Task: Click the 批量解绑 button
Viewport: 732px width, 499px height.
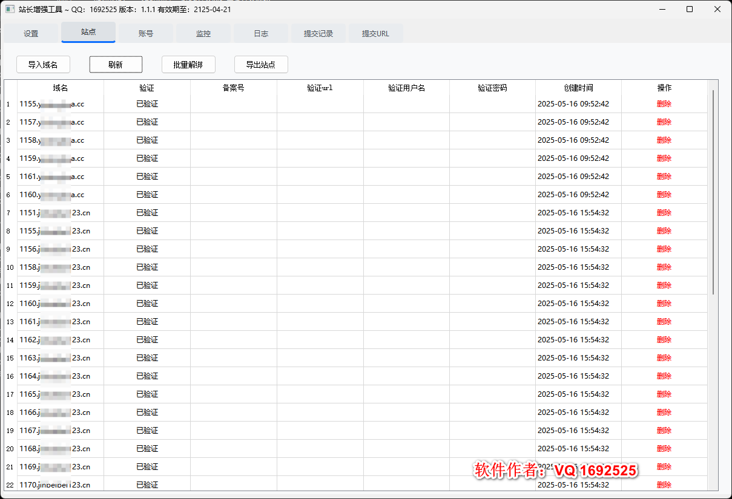Action: coord(188,65)
